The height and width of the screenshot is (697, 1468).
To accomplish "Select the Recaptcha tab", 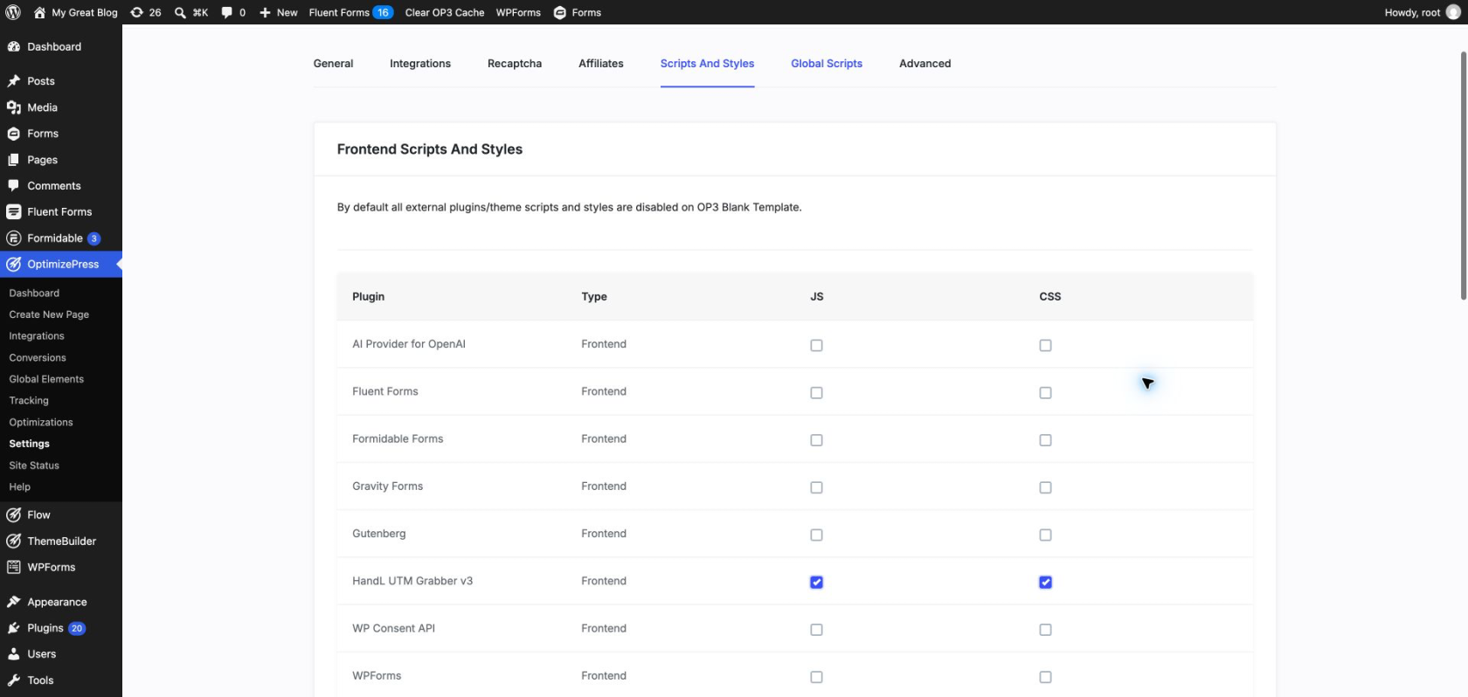I will 515,64.
